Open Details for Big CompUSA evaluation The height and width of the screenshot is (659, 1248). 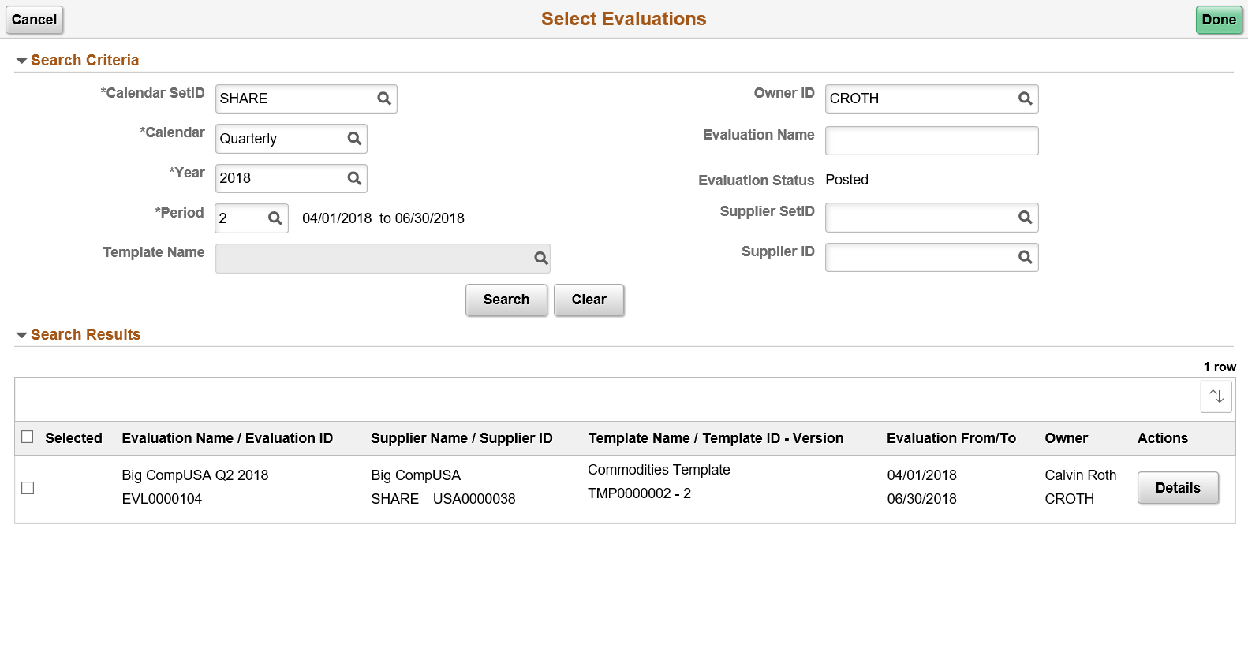point(1178,488)
